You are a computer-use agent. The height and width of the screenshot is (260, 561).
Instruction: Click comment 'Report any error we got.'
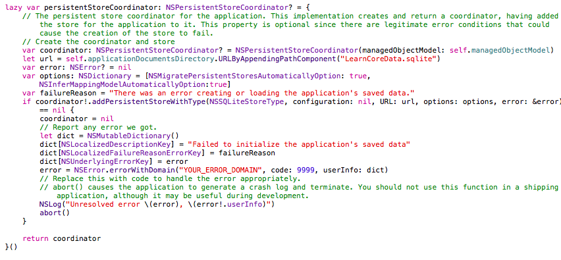point(98,127)
